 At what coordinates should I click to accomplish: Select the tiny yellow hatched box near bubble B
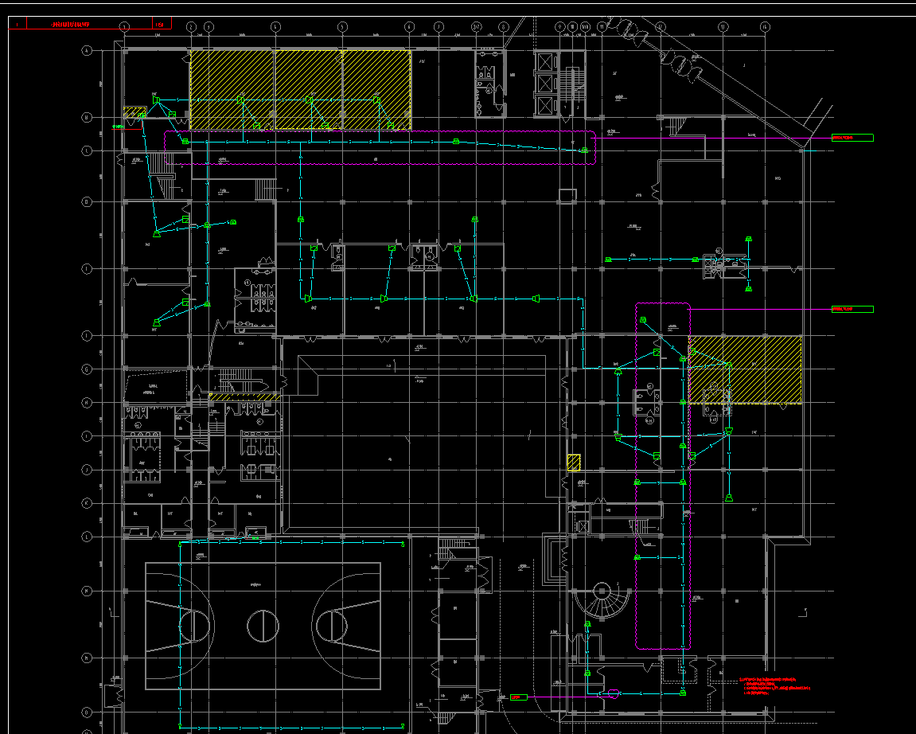[x=134, y=112]
